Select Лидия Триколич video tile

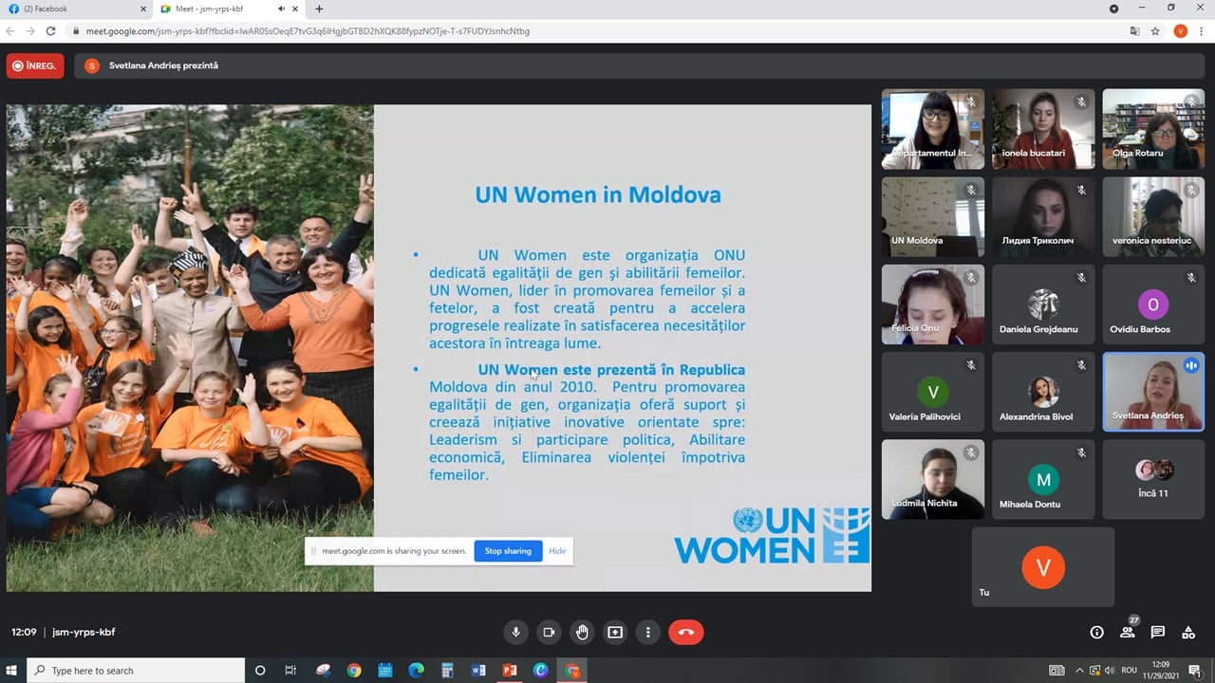pyautogui.click(x=1043, y=216)
